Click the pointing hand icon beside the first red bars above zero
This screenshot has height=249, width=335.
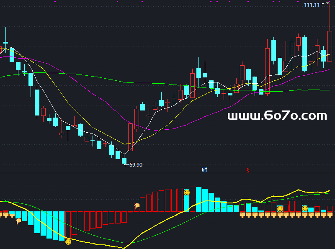point(137,206)
